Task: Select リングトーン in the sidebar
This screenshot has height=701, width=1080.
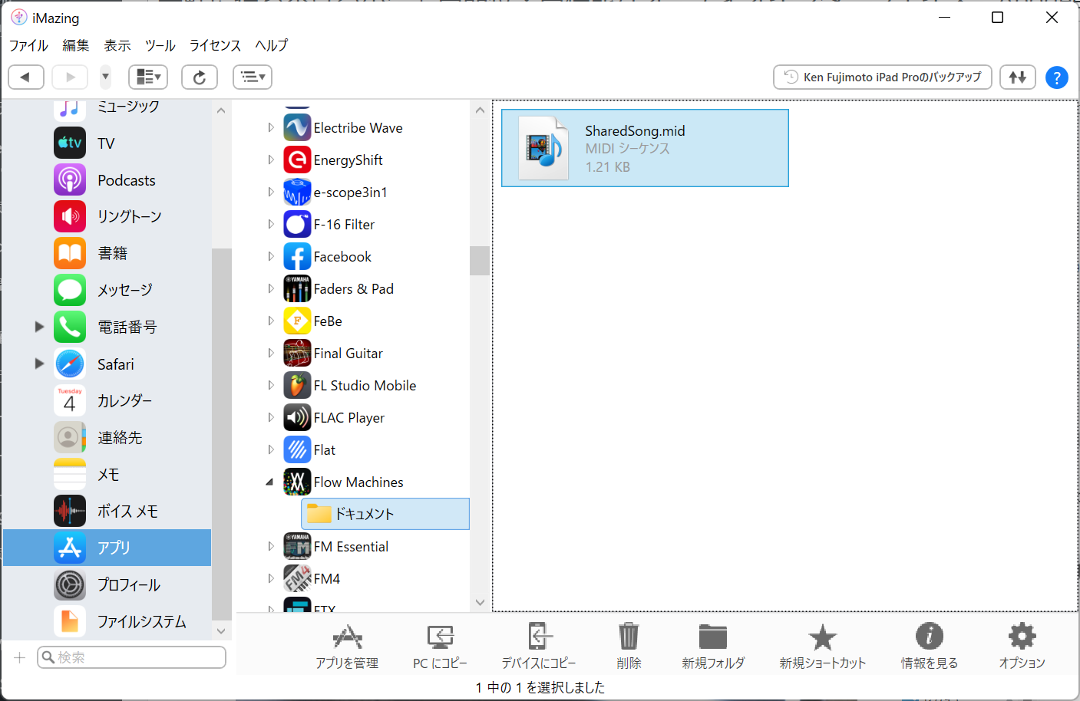Action: pos(107,217)
